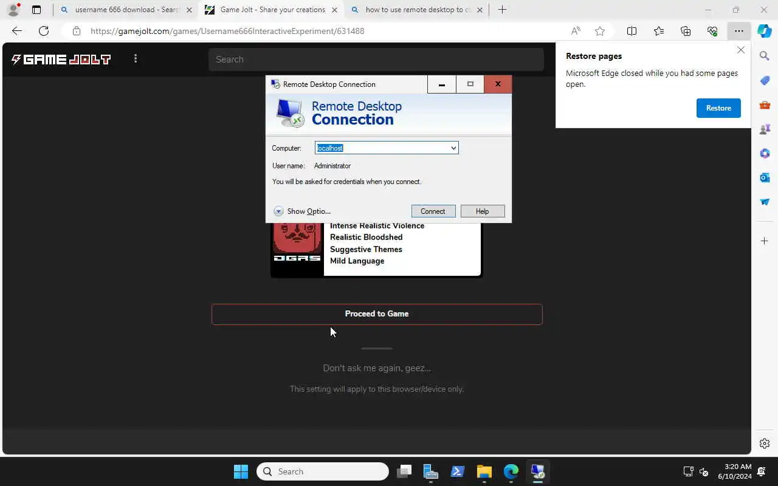Click the muted volume tray icon
This screenshot has width=778, height=486.
(x=704, y=471)
